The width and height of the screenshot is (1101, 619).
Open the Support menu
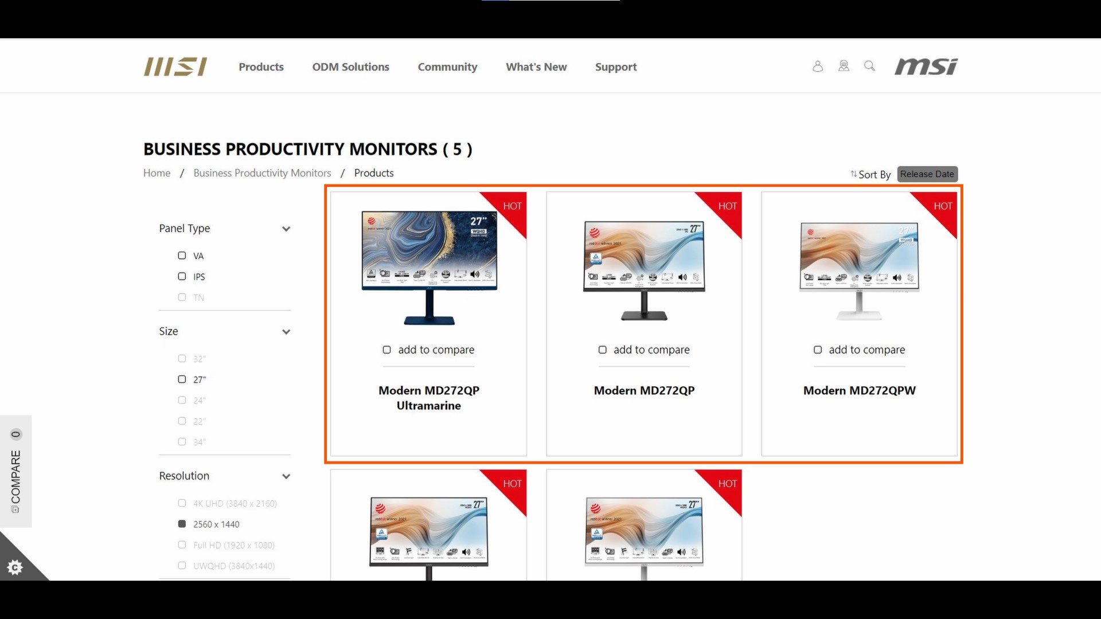(x=616, y=67)
